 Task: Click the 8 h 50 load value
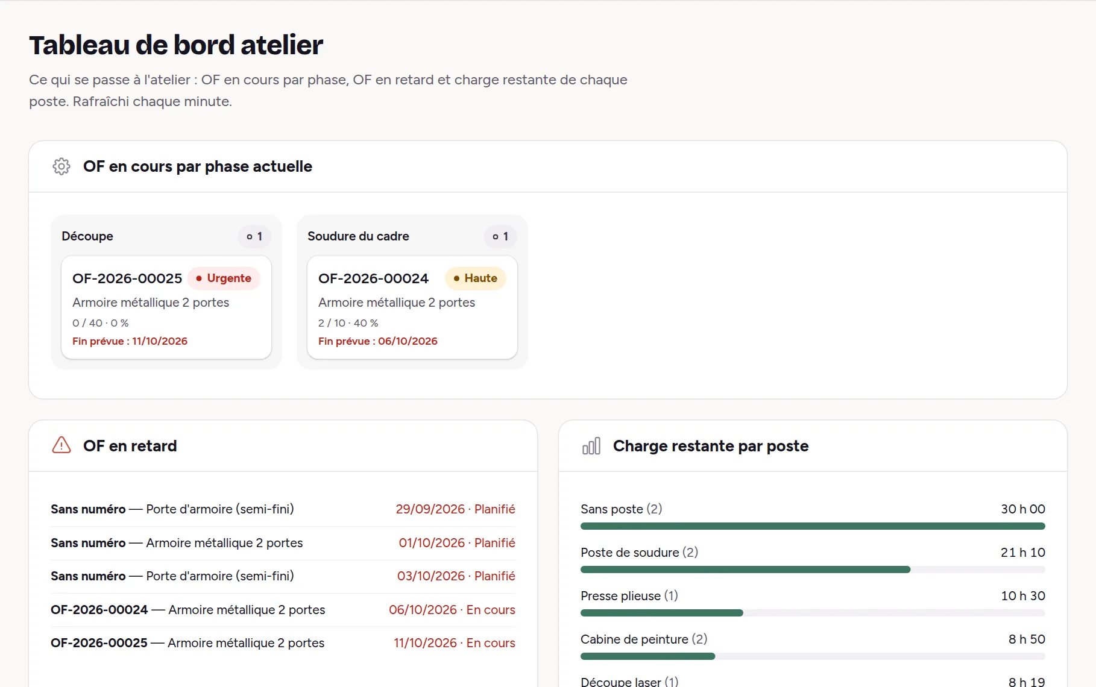click(1027, 639)
